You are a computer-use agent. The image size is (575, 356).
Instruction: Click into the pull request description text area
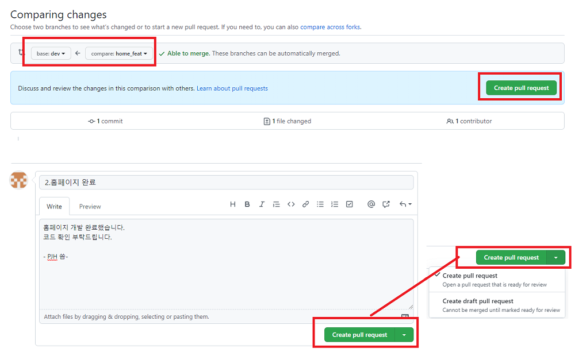point(226,264)
